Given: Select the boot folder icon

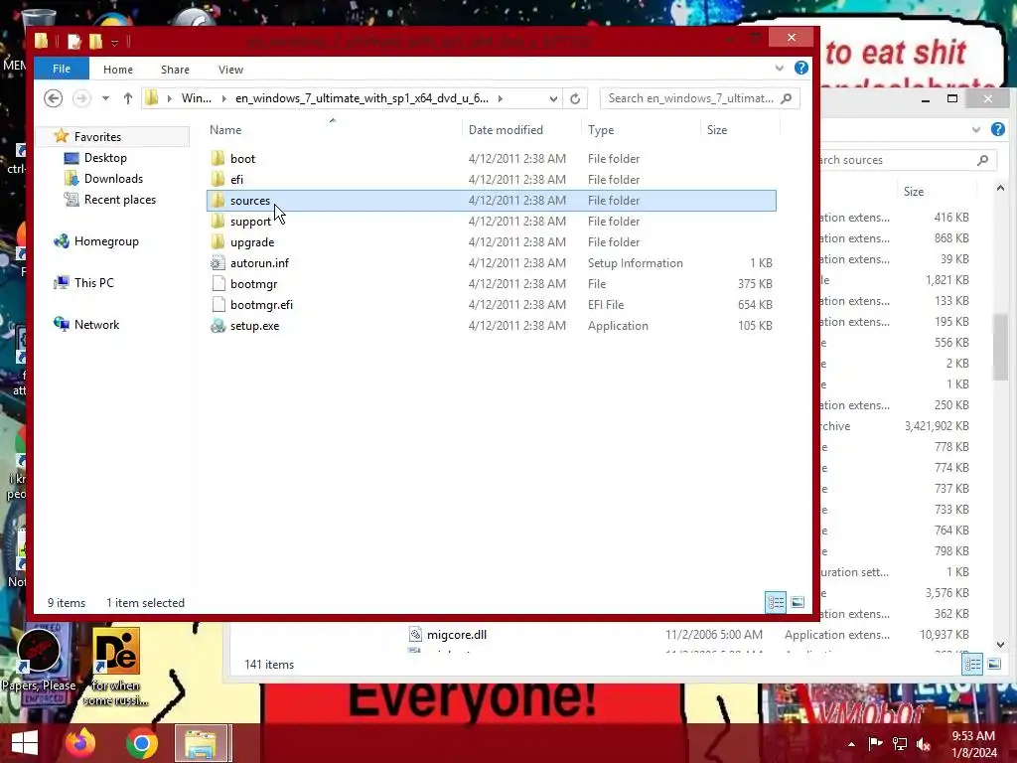Looking at the screenshot, I should click(218, 158).
